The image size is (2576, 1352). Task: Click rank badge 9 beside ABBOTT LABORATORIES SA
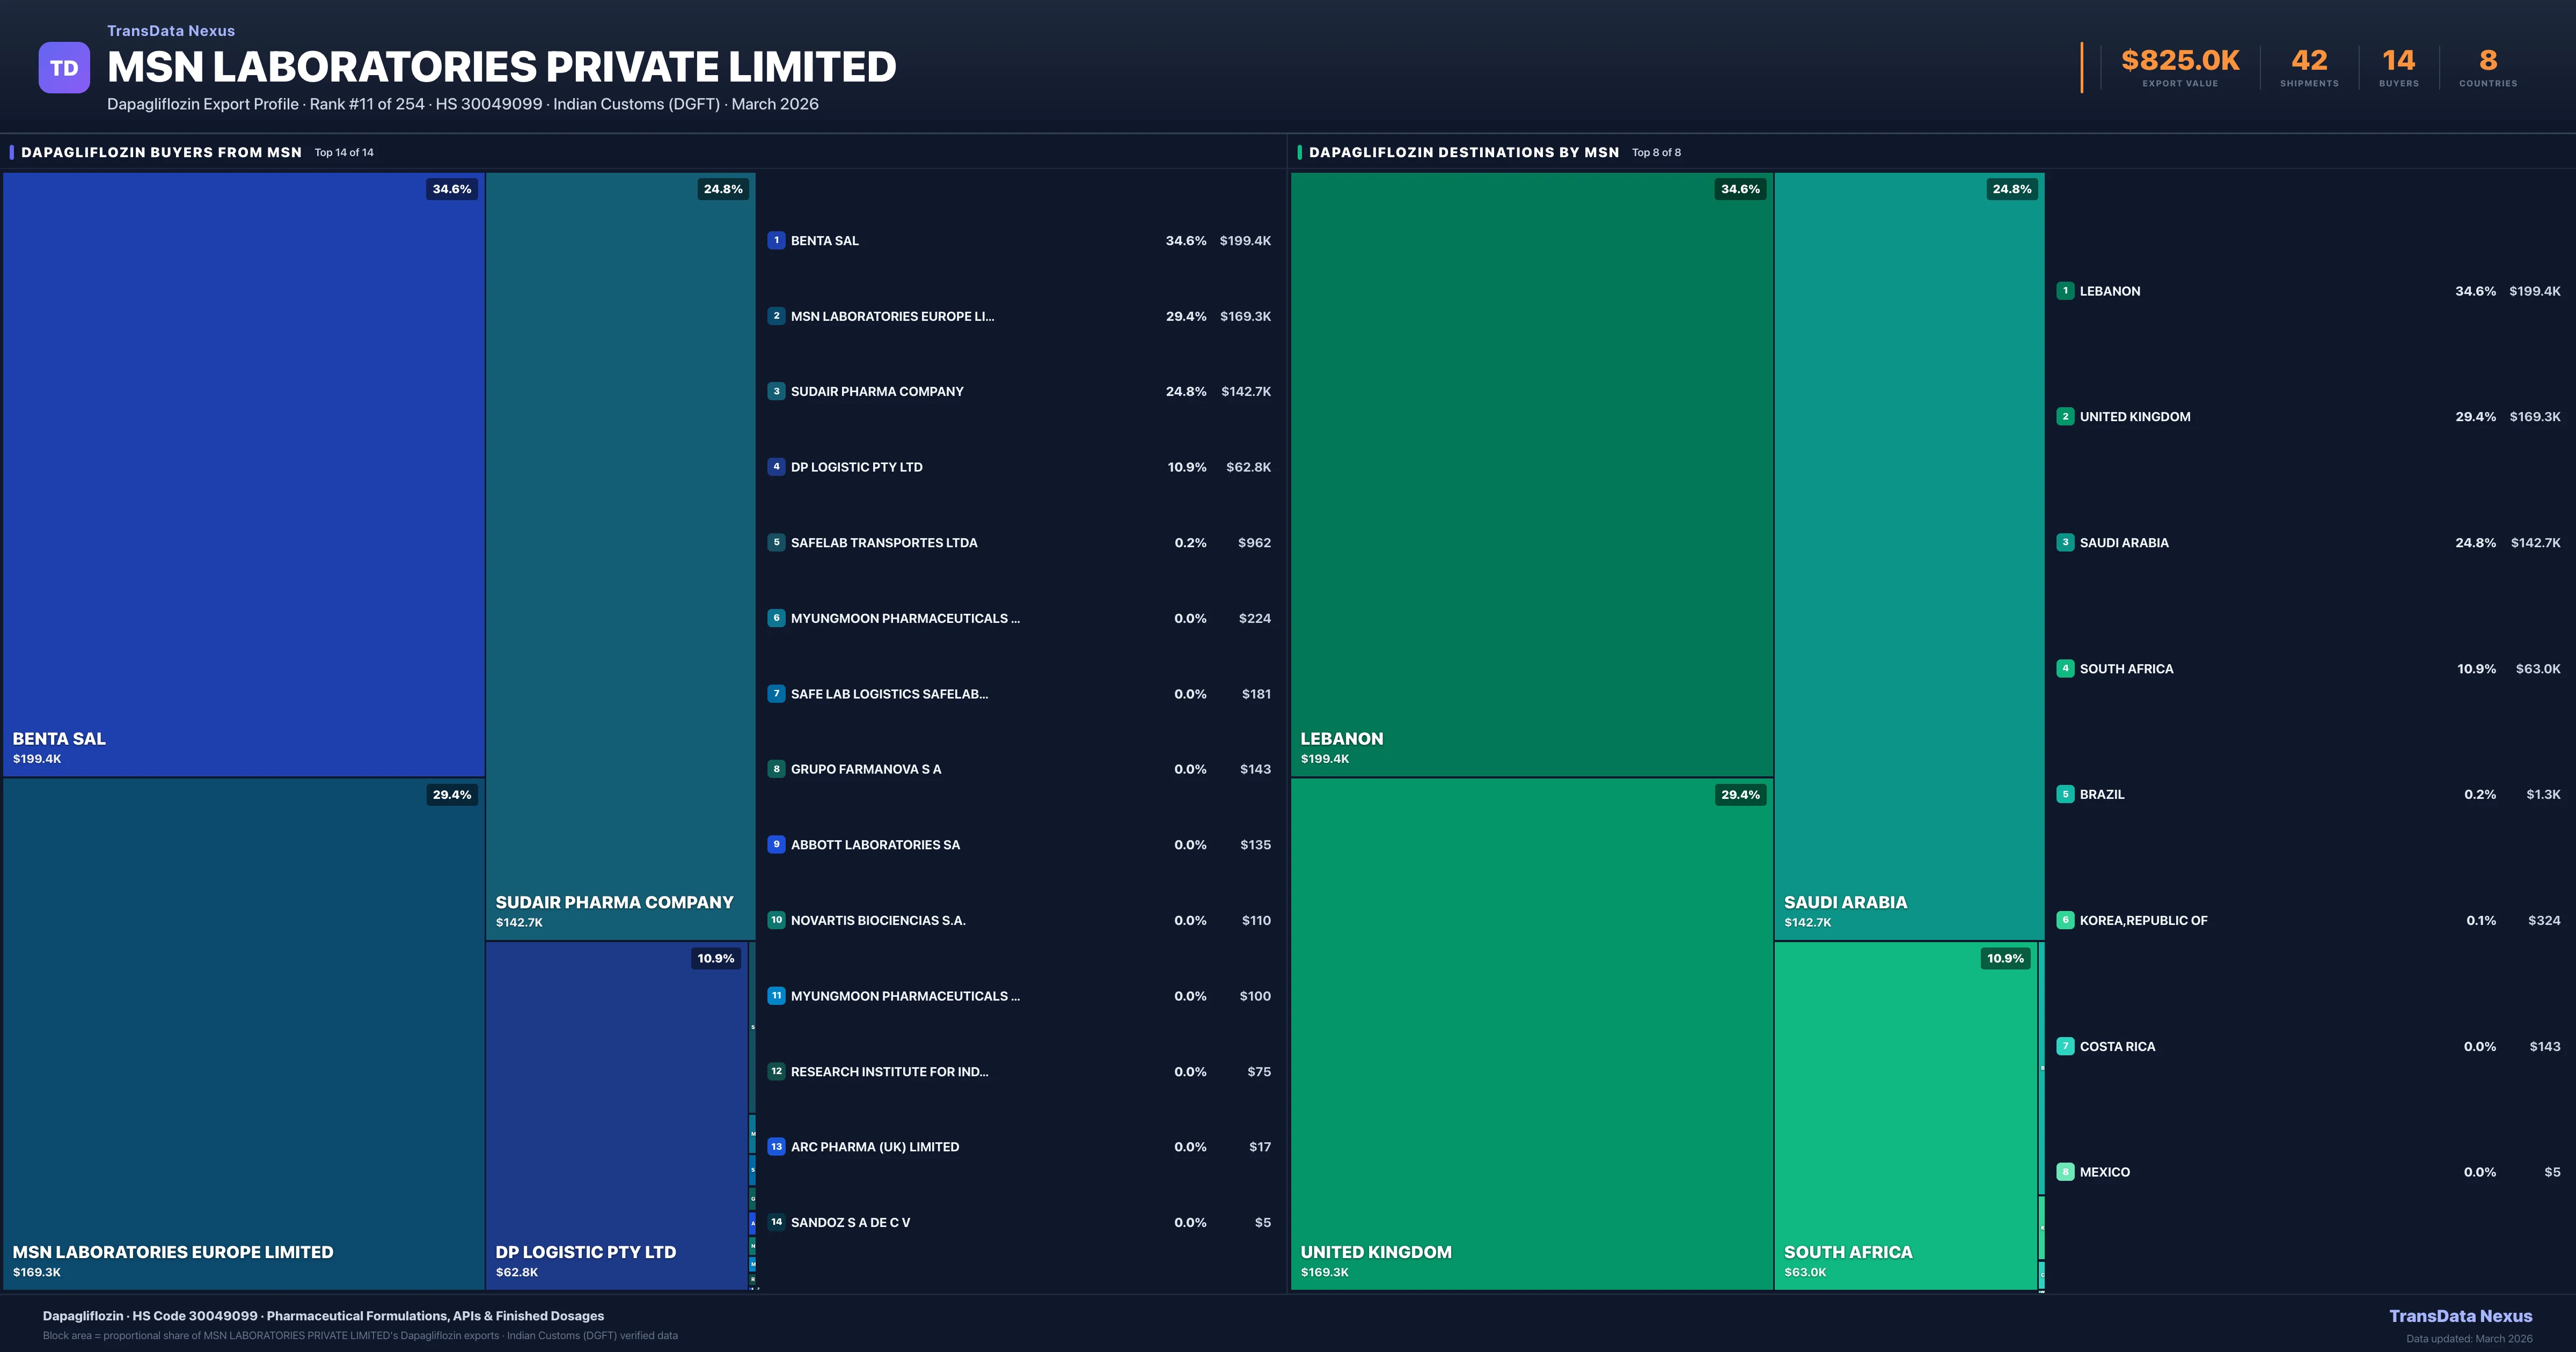776,844
